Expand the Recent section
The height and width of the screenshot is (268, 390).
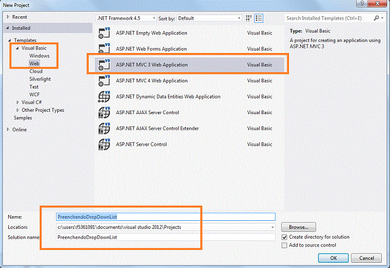[8, 17]
